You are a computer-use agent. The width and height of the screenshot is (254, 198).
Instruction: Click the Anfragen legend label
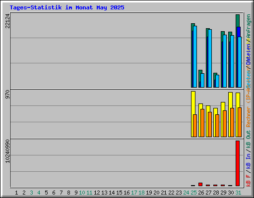(x=248, y=26)
